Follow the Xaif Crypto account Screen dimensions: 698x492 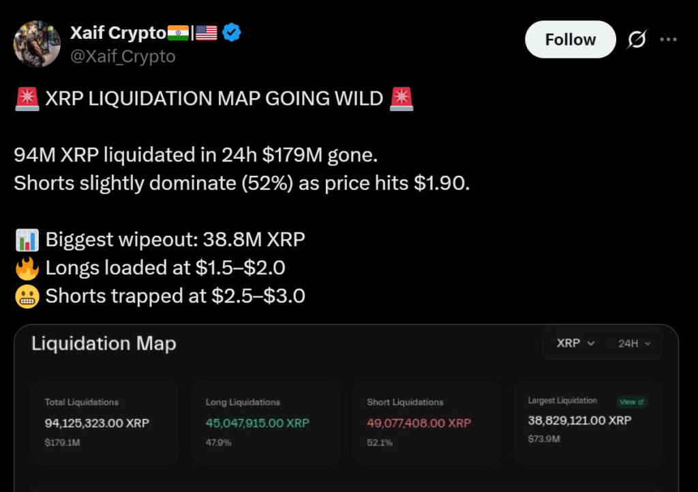[x=570, y=40]
